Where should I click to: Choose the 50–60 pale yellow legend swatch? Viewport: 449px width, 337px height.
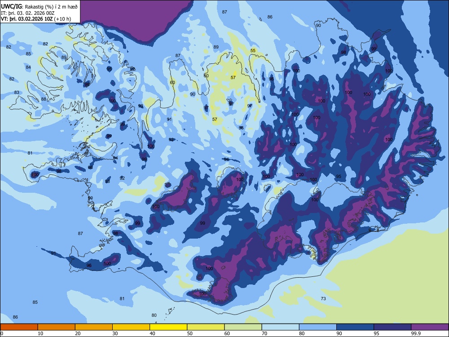tap(206, 327)
